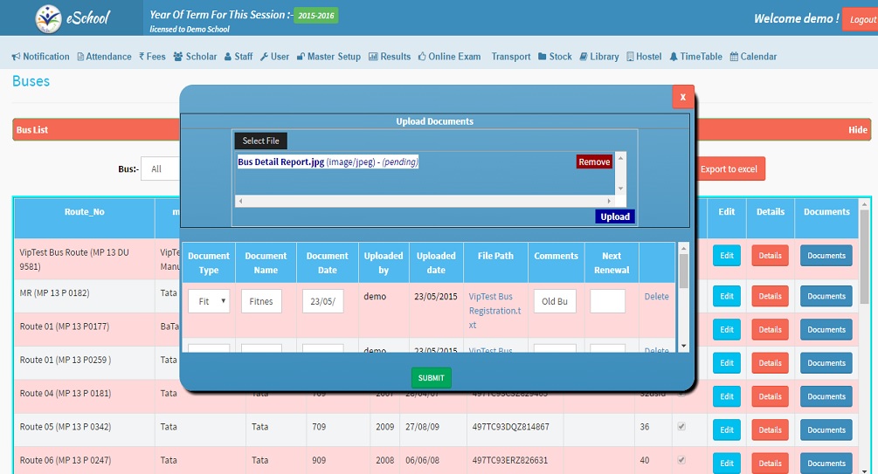Click the Next Renewal input field
The image size is (878, 474).
pyautogui.click(x=607, y=301)
